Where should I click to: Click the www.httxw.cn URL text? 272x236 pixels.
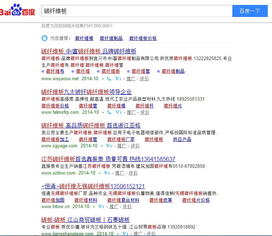pos(55,207)
